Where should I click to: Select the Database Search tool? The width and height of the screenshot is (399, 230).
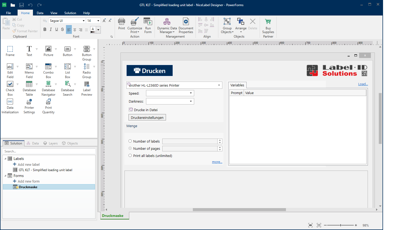68,88
